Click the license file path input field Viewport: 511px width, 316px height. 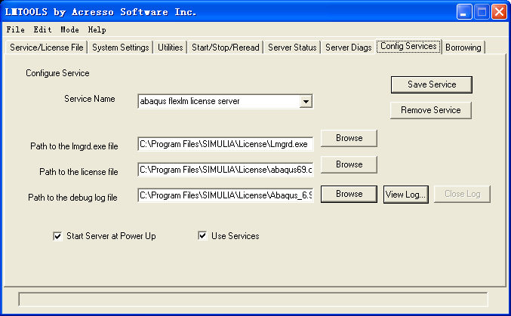coord(226,170)
